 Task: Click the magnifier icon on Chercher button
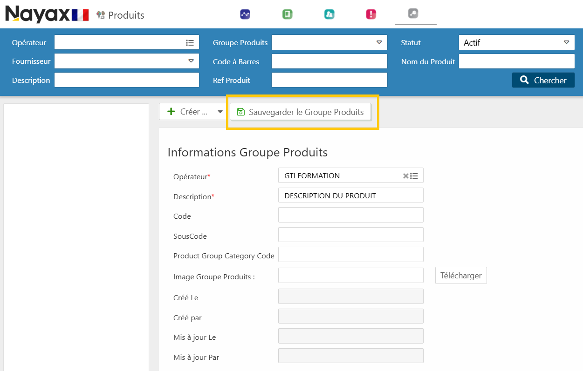524,80
